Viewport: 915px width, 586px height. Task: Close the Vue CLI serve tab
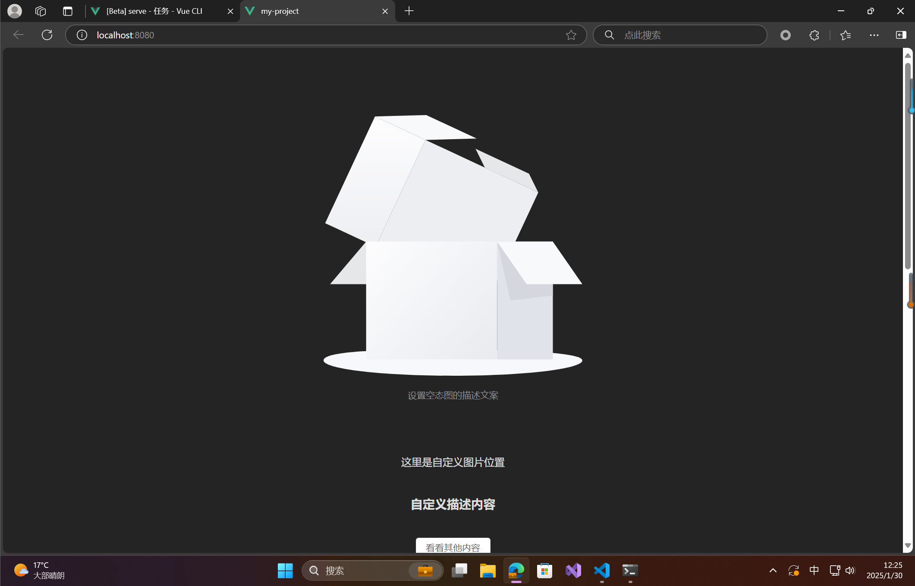point(230,11)
